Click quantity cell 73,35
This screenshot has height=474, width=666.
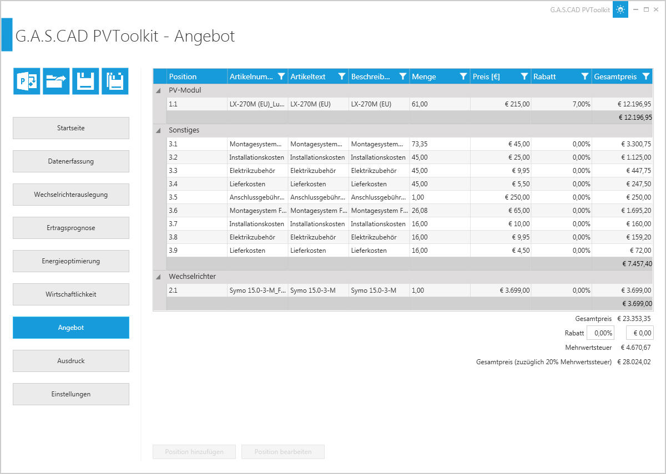coord(440,144)
